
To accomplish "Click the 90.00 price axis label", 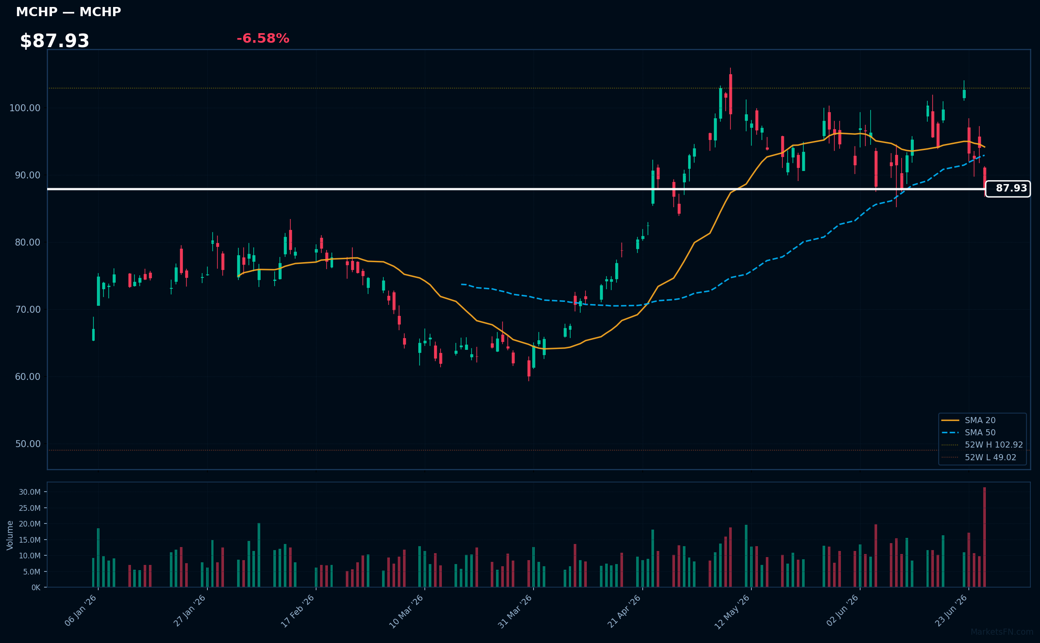I will coord(28,175).
